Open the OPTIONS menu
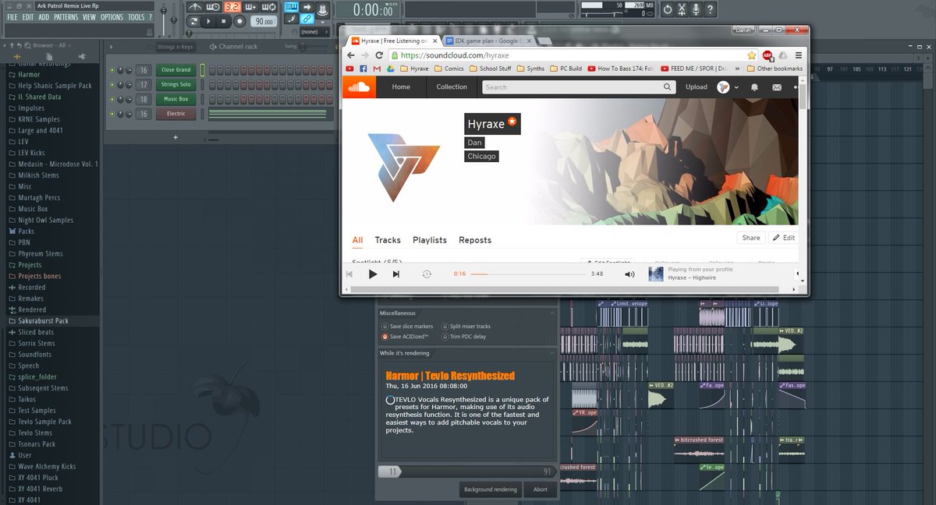The width and height of the screenshot is (936, 505). click(112, 17)
